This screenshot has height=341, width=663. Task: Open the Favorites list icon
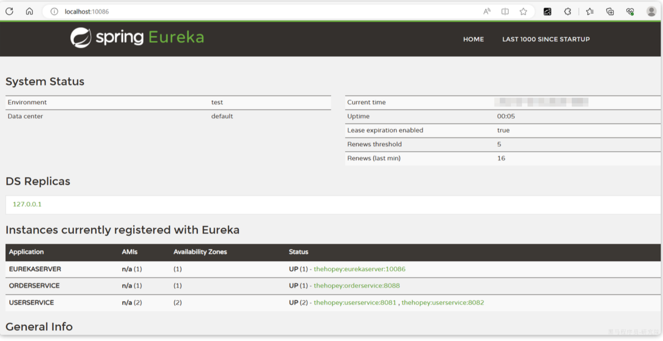[x=590, y=11]
